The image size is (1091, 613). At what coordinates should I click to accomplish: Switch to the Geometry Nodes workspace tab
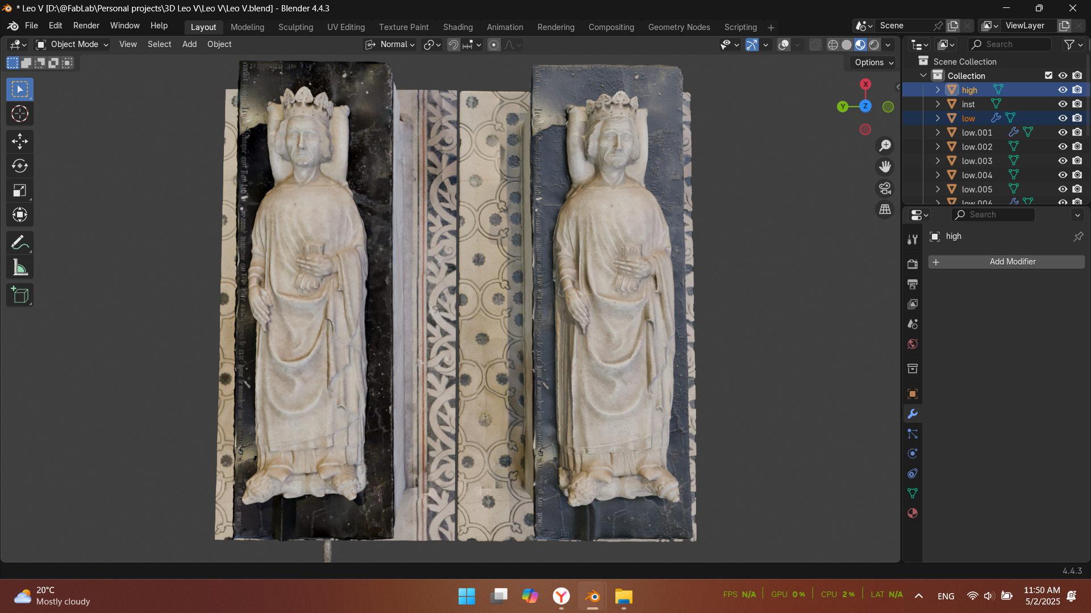[679, 27]
